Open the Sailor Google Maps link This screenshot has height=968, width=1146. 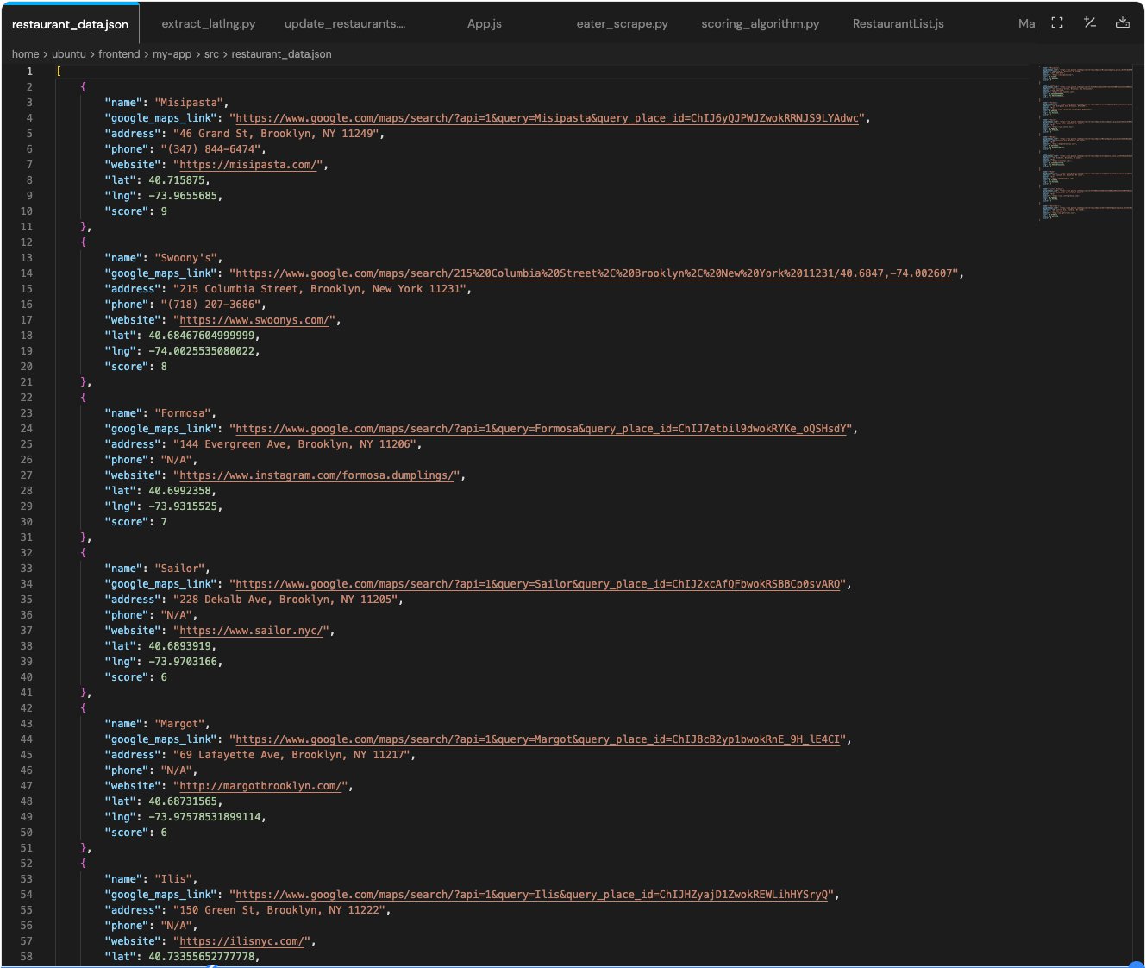pos(538,584)
